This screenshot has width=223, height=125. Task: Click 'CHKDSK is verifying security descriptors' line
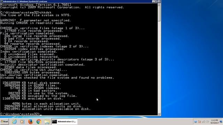click(x=57, y=59)
